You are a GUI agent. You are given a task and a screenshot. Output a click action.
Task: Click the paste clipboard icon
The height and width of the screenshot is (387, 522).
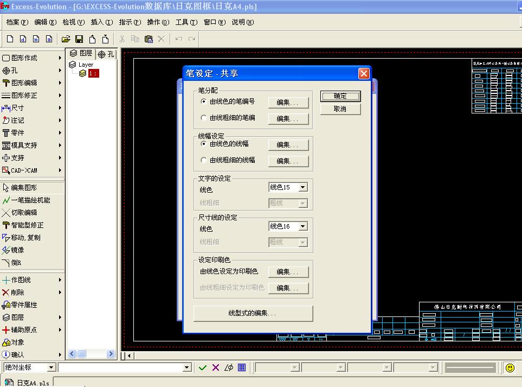point(149,39)
